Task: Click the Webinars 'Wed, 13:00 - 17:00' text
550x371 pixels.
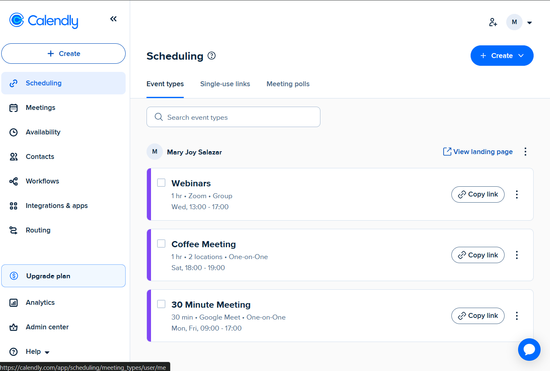Action: (x=200, y=207)
